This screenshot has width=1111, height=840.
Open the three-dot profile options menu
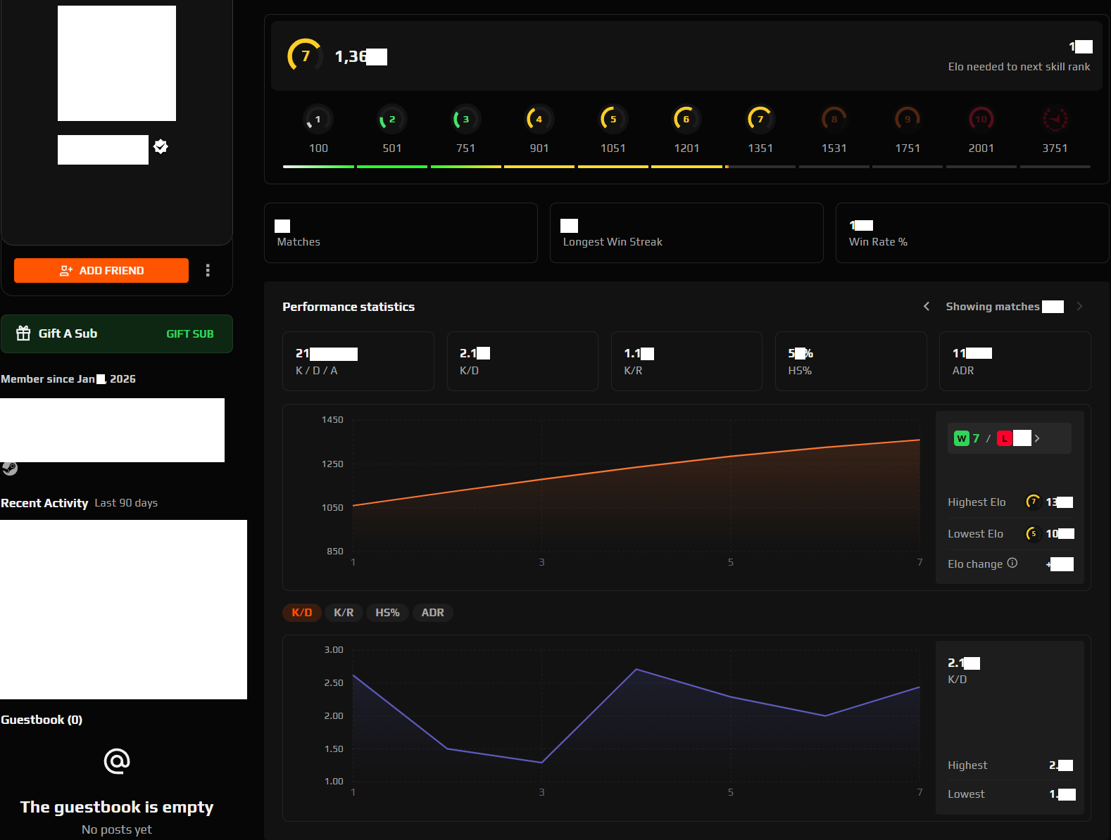click(x=208, y=270)
